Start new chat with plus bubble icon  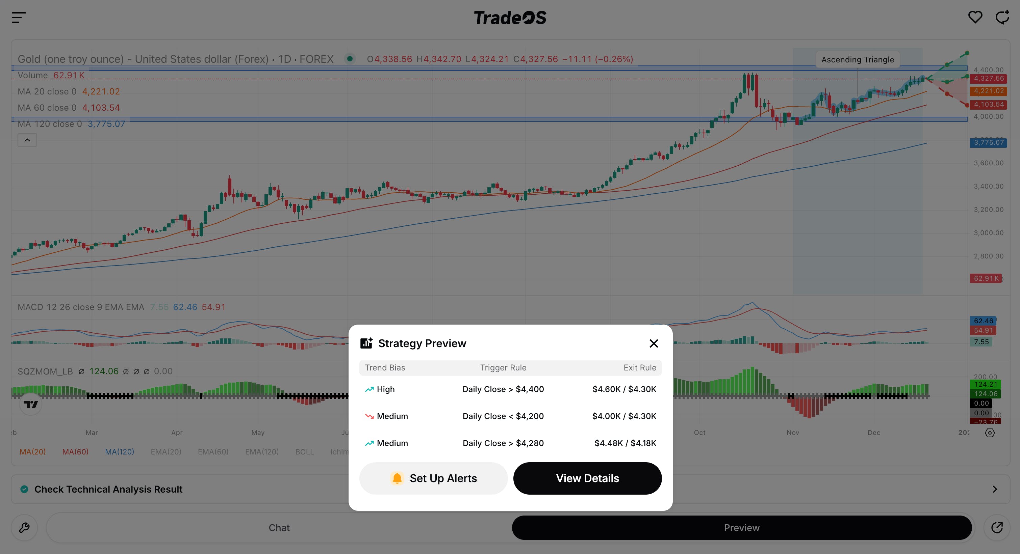click(x=1002, y=17)
